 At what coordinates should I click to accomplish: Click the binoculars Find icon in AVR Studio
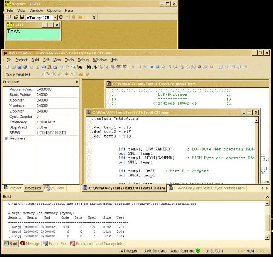coord(88,67)
